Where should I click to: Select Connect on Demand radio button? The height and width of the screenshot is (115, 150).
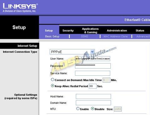pos(52,79)
